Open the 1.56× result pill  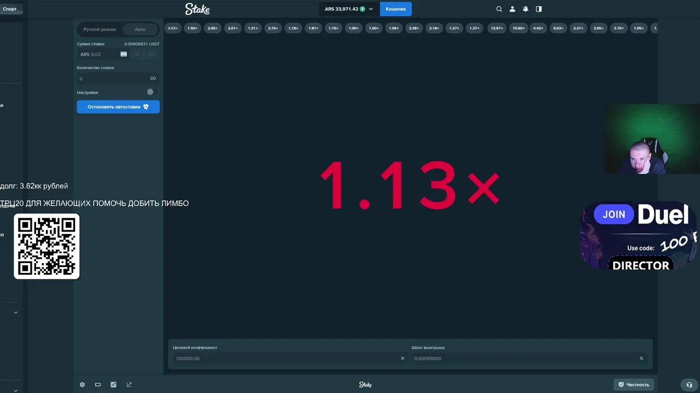(x=394, y=28)
